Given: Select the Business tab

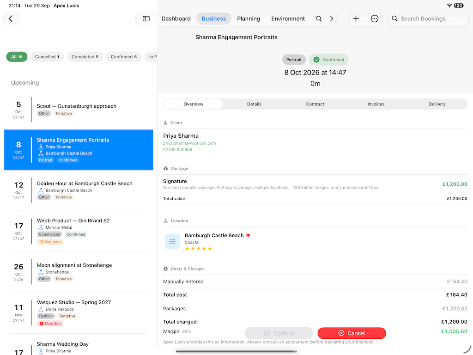Looking at the screenshot, I should tap(214, 18).
